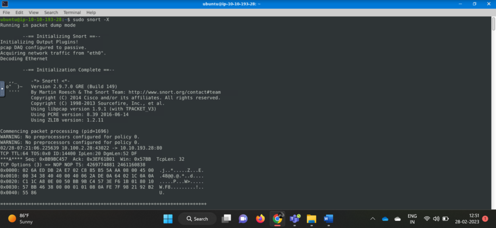Viewport: 496px width, 228px height.
Task: Open the ENG IN language switcher
Action: pyautogui.click(x=412, y=219)
